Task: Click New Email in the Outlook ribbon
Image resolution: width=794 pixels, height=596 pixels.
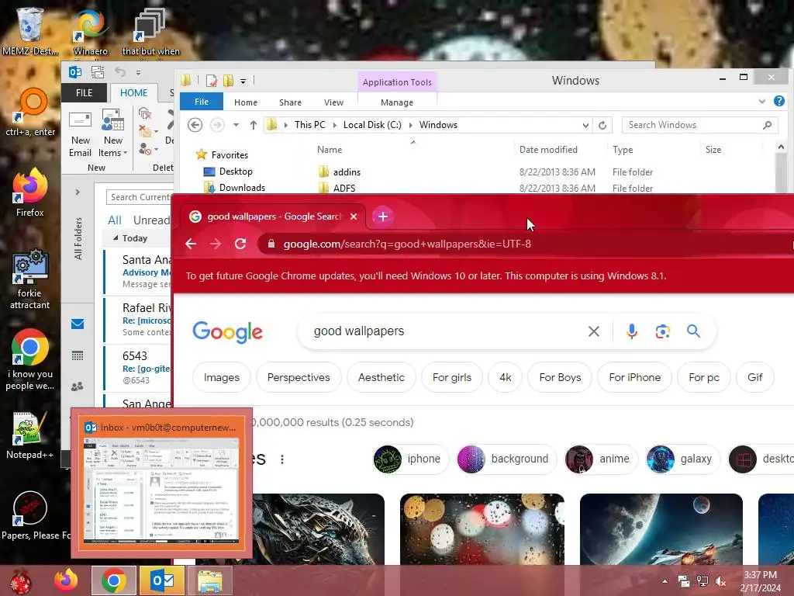Action: tap(80, 134)
